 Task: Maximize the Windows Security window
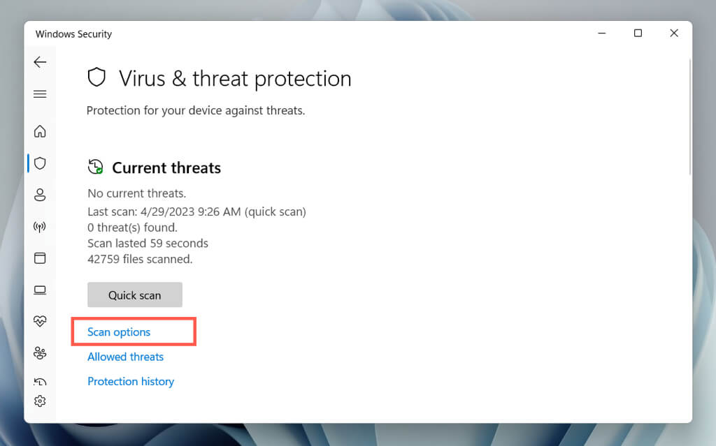(638, 34)
